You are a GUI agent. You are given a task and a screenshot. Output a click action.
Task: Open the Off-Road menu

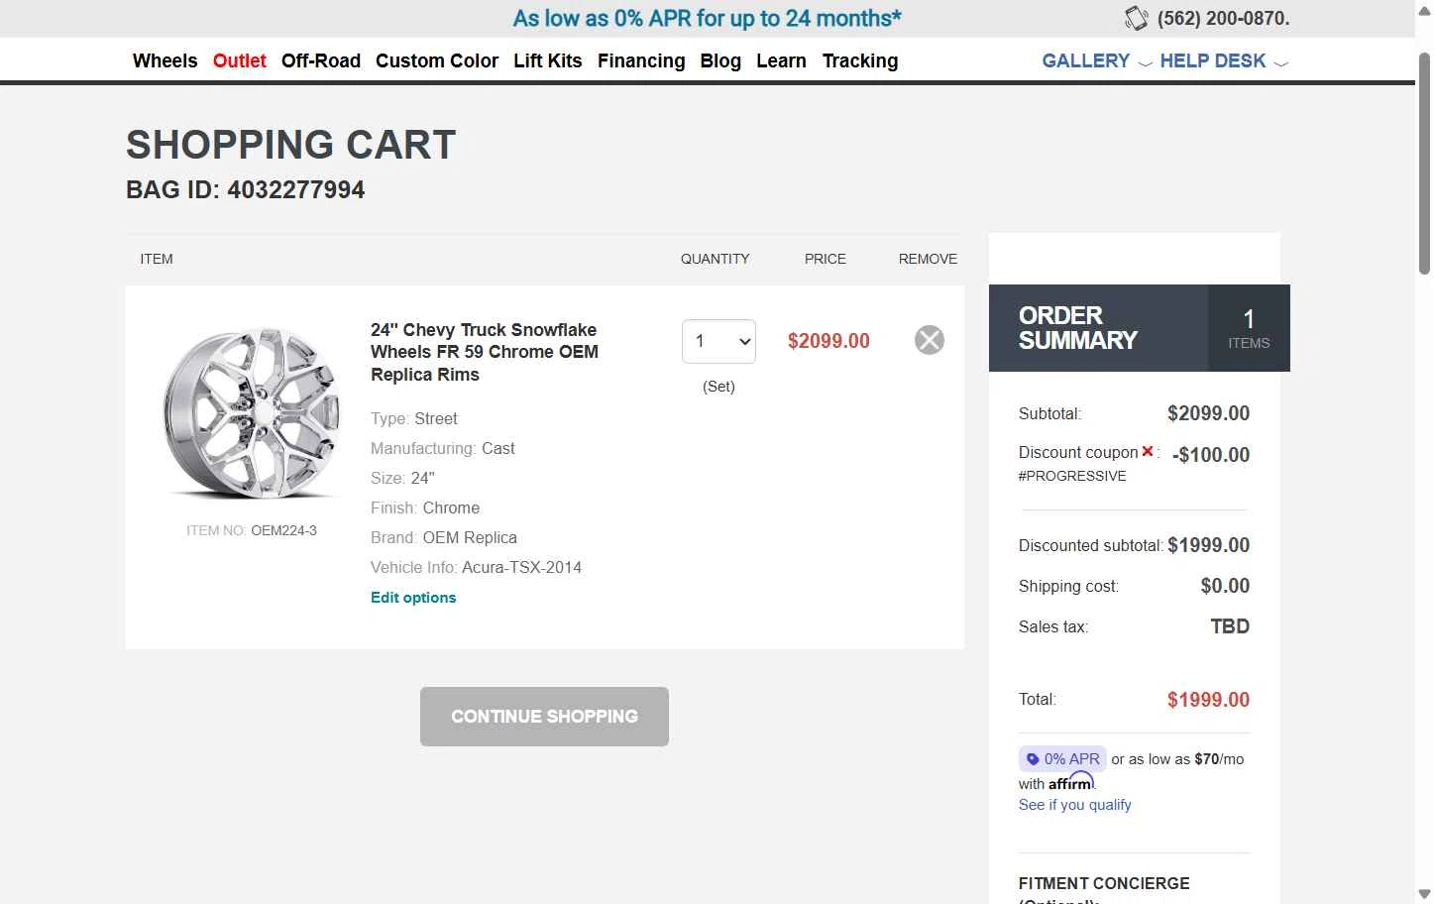(x=320, y=61)
